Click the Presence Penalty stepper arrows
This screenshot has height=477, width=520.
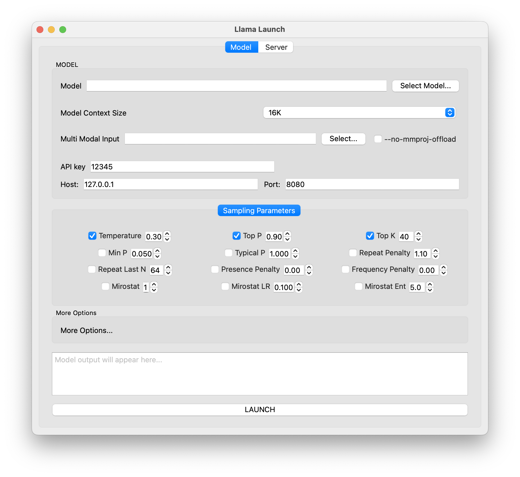(309, 270)
